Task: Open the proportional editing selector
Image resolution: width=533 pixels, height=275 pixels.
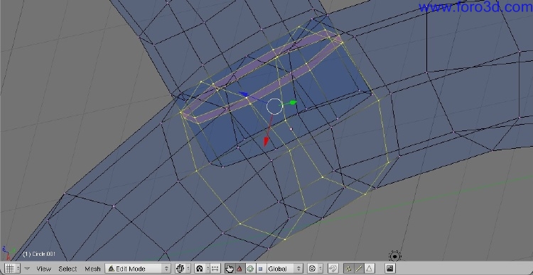Action: 315,269
